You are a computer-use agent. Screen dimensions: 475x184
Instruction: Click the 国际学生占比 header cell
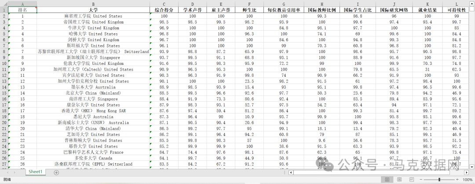click(x=358, y=10)
